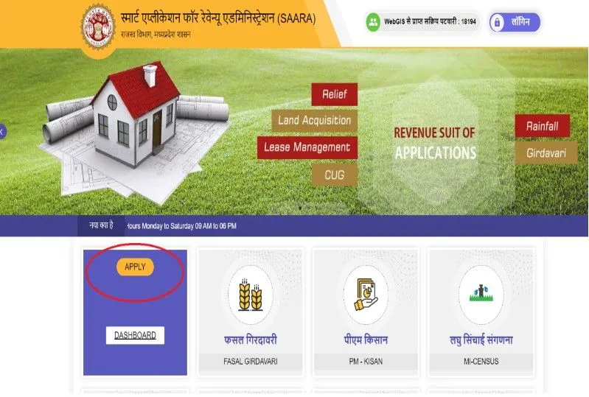Select the Girdavari application label

point(546,152)
